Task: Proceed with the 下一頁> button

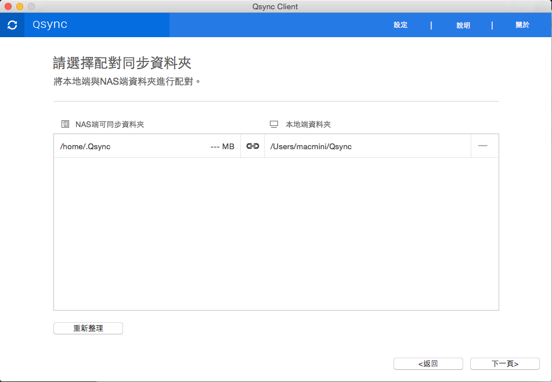Action: [x=505, y=363]
